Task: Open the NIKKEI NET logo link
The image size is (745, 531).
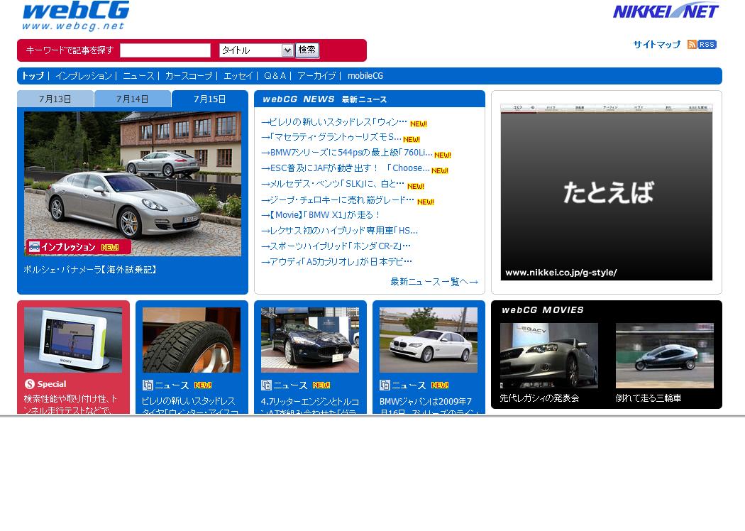Action: pyautogui.click(x=666, y=11)
